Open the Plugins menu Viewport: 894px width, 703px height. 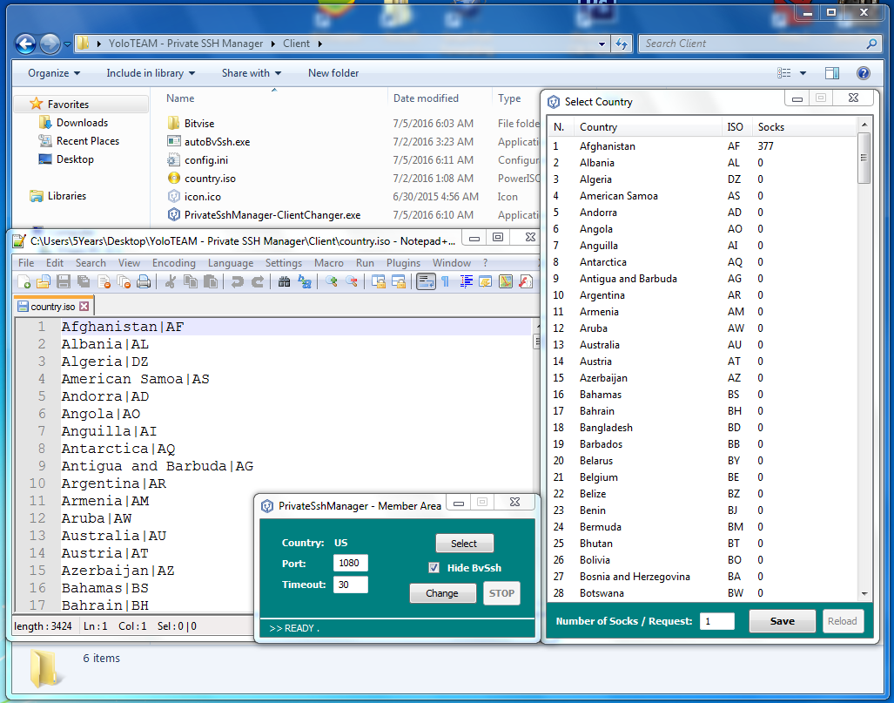click(403, 263)
